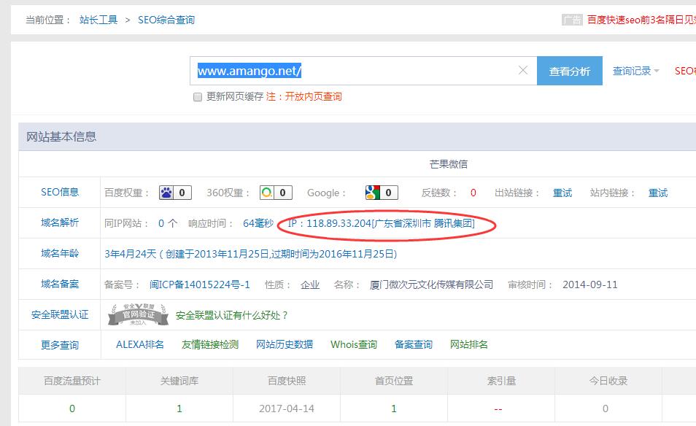Open the 备案查询 link

pos(414,344)
